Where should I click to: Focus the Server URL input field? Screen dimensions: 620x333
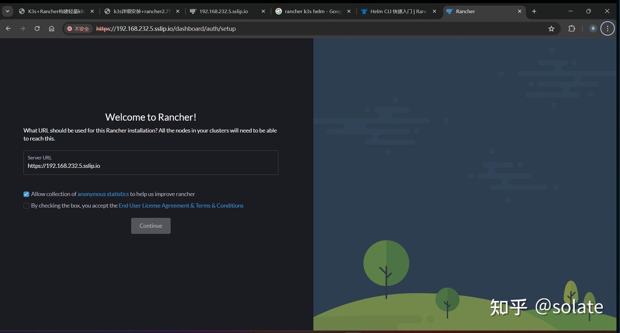point(151,162)
